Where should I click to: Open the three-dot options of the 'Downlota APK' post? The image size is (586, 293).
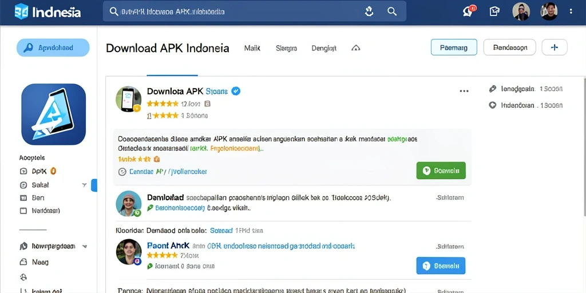click(464, 91)
